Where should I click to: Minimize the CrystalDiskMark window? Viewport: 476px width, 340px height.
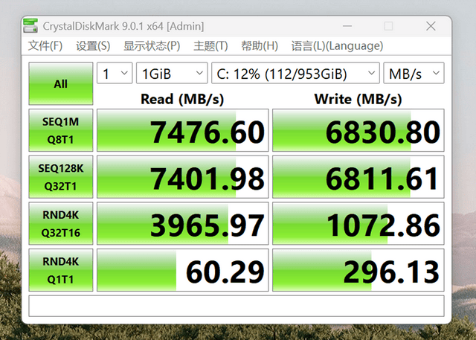(x=347, y=26)
